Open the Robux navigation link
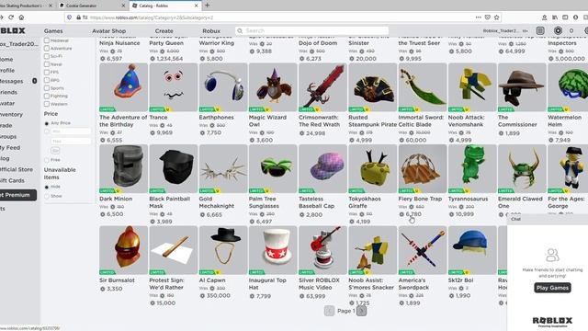Screen dimensions: 588x331 211,30
